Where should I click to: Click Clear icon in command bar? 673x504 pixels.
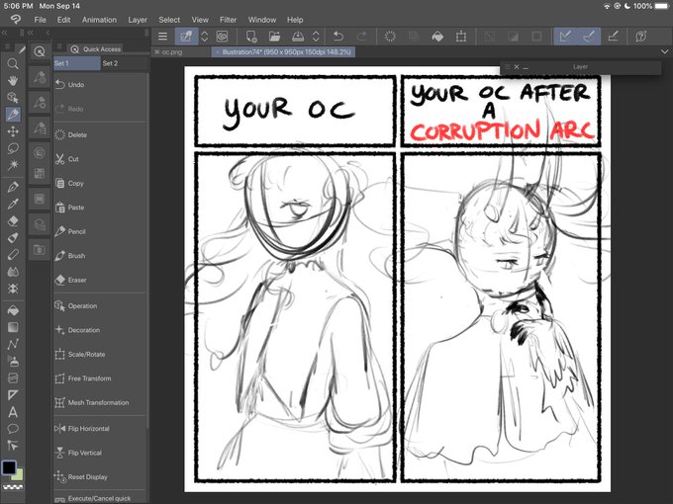[390, 37]
